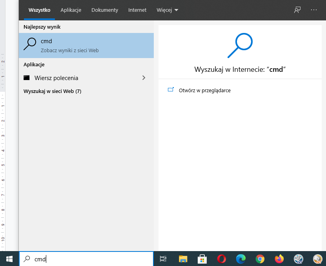326x266 pixels.
Task: Open the Wiersz polecenia app result
Action: [x=56, y=78]
